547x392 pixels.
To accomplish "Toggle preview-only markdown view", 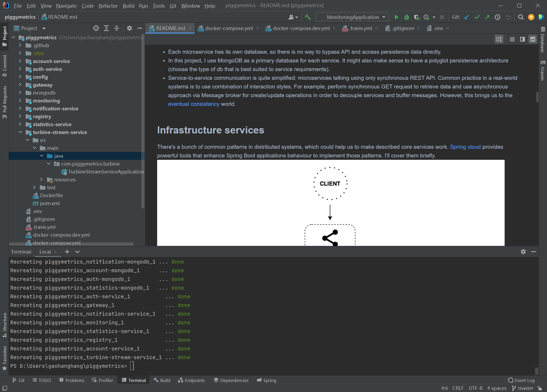I will click(x=533, y=39).
